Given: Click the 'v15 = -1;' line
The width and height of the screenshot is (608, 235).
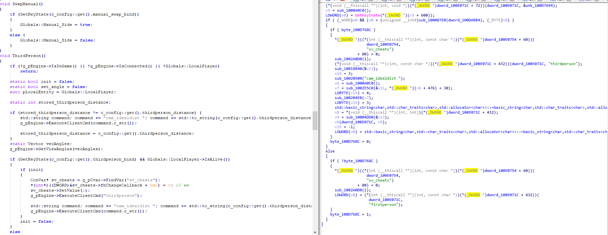Looking at the screenshot, I should pos(345,127).
